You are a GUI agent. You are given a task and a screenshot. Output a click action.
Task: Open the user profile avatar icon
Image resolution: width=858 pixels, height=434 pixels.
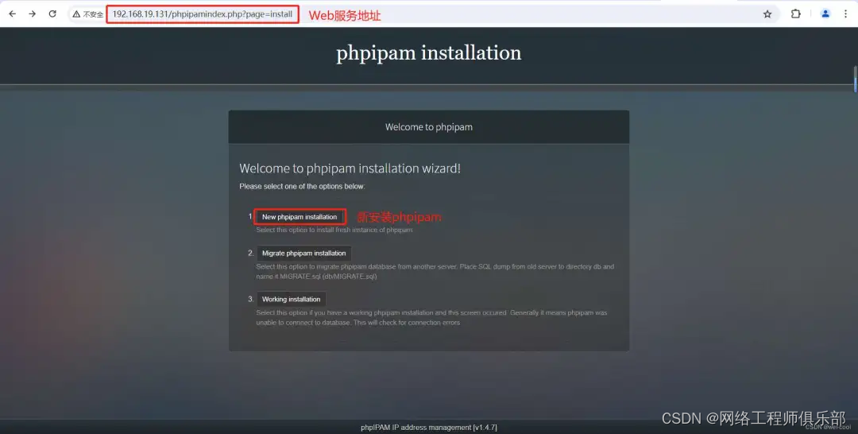coord(825,14)
